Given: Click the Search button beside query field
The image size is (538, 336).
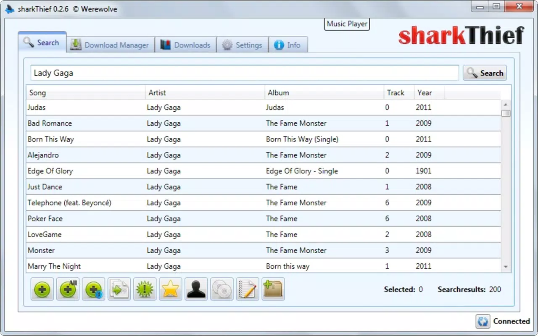Looking at the screenshot, I should coord(485,73).
